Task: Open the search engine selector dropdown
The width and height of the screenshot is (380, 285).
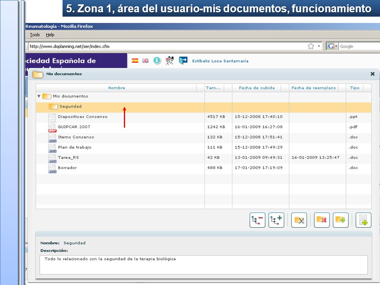Action: coord(336,46)
